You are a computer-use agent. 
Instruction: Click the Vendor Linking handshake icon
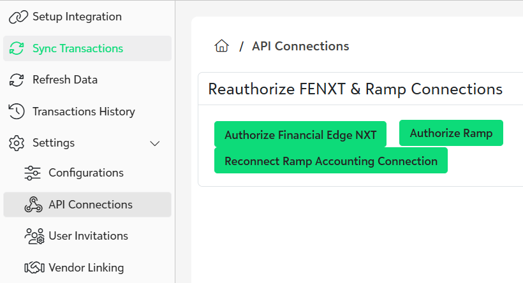(x=34, y=267)
